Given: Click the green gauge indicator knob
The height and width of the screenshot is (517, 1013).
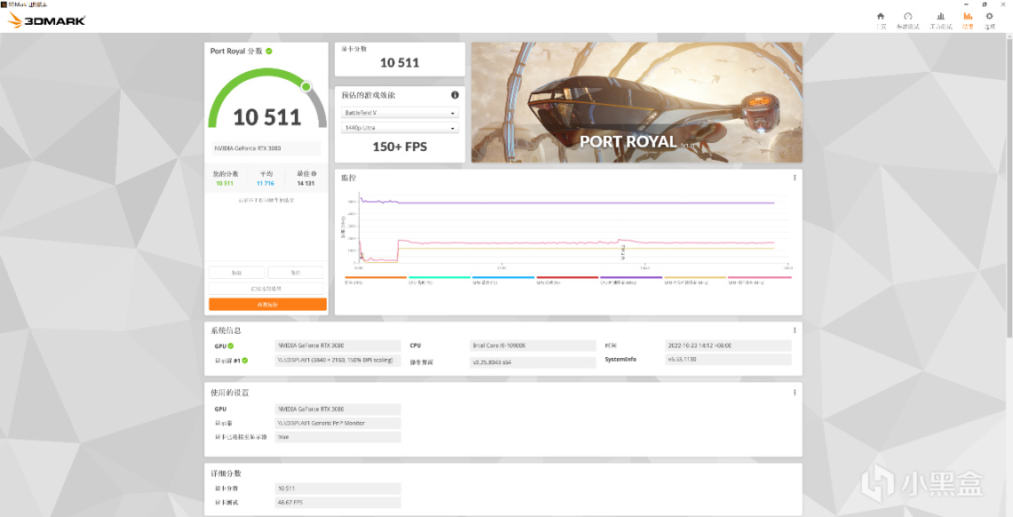Looking at the screenshot, I should (x=306, y=86).
